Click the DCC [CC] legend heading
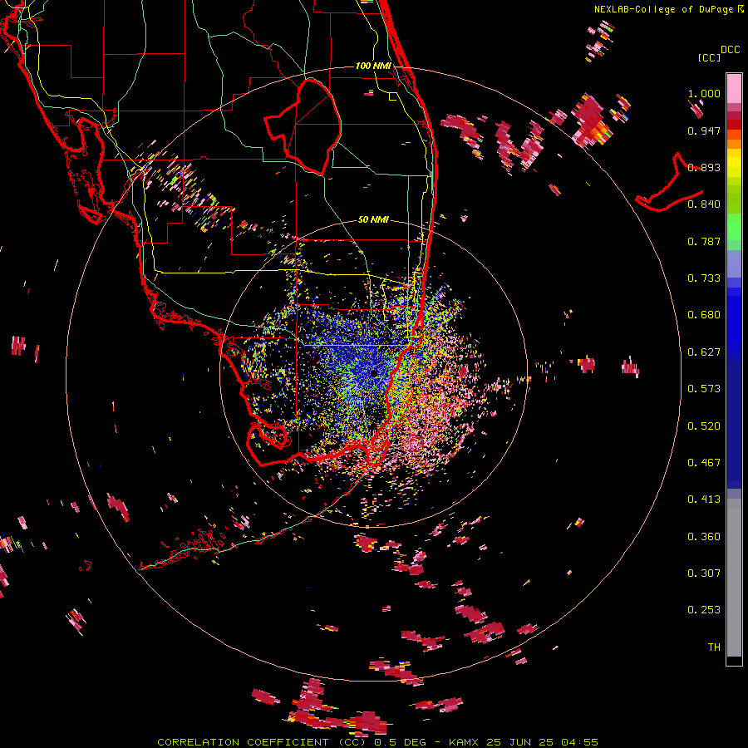 pyautogui.click(x=718, y=53)
